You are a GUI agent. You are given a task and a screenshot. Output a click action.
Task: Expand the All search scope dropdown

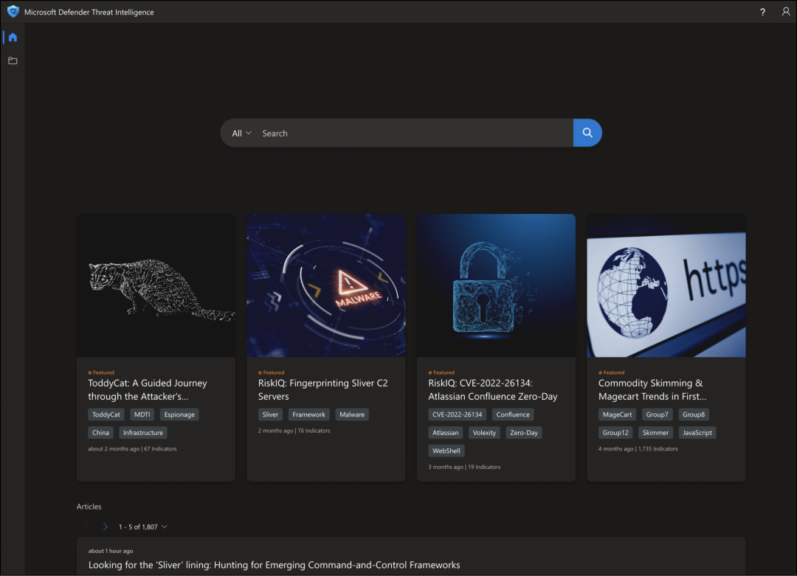point(241,133)
